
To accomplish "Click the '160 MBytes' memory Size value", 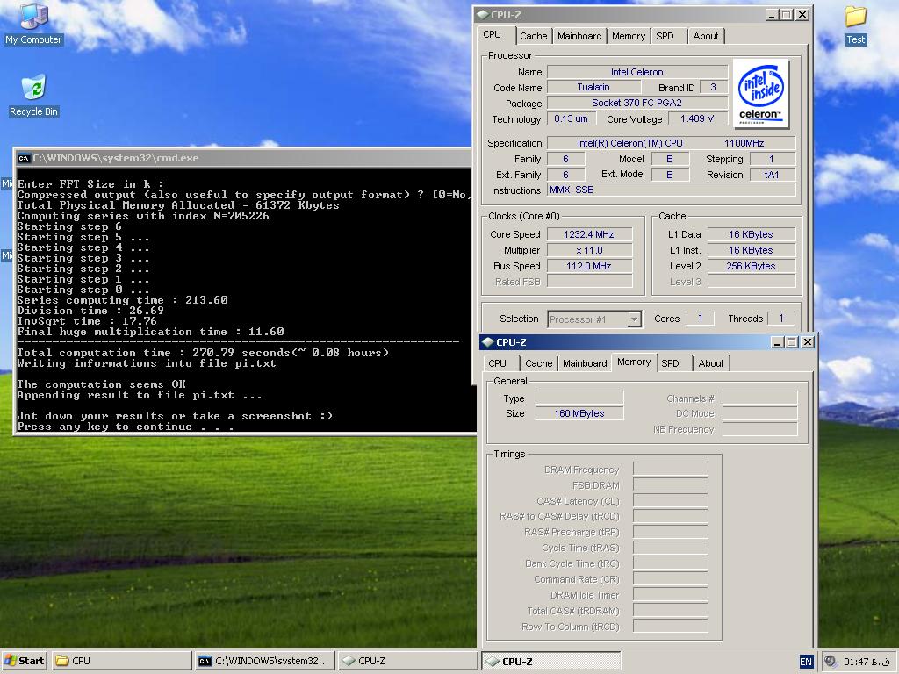I will [x=579, y=414].
